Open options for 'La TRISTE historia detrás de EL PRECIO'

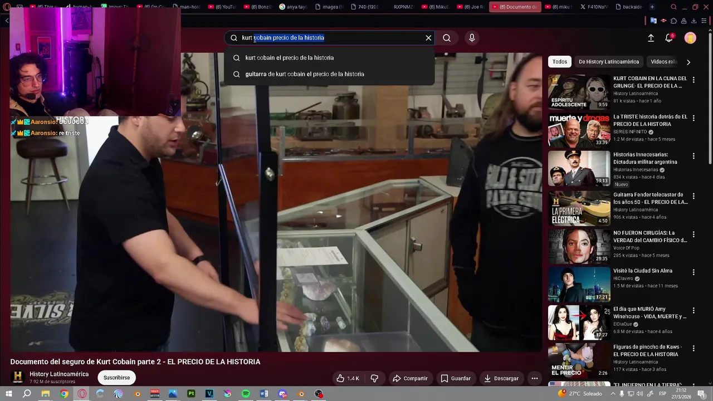[x=694, y=119]
